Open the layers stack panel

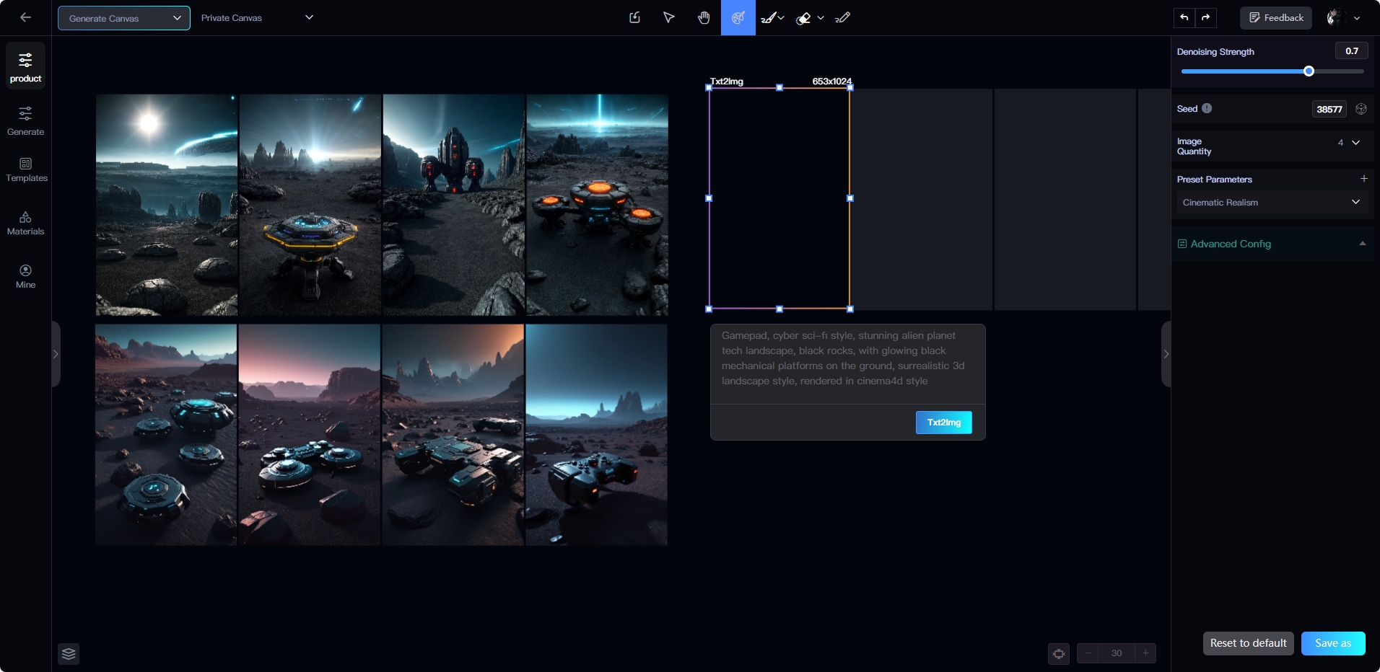pyautogui.click(x=69, y=654)
